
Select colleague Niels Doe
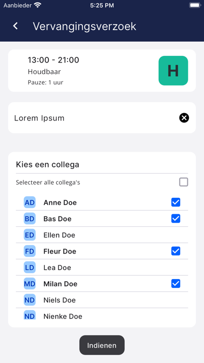[x=102, y=300]
